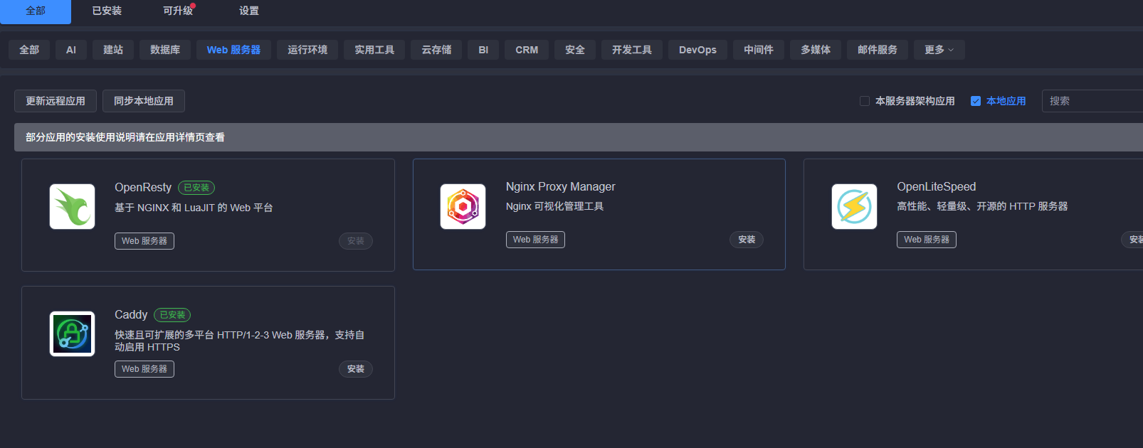Image resolution: width=1143 pixels, height=448 pixels.
Task: Filter apps by BI category
Action: [483, 50]
